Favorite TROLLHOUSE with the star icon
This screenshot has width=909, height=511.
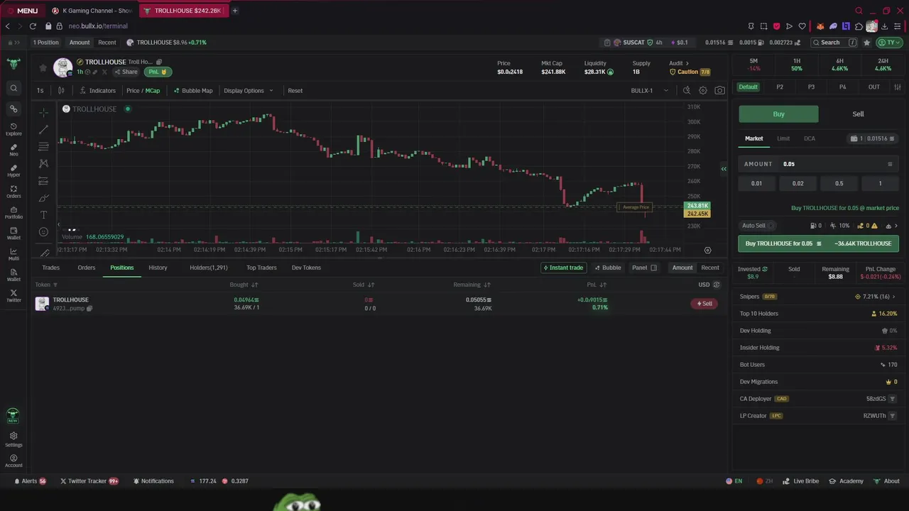tap(43, 67)
